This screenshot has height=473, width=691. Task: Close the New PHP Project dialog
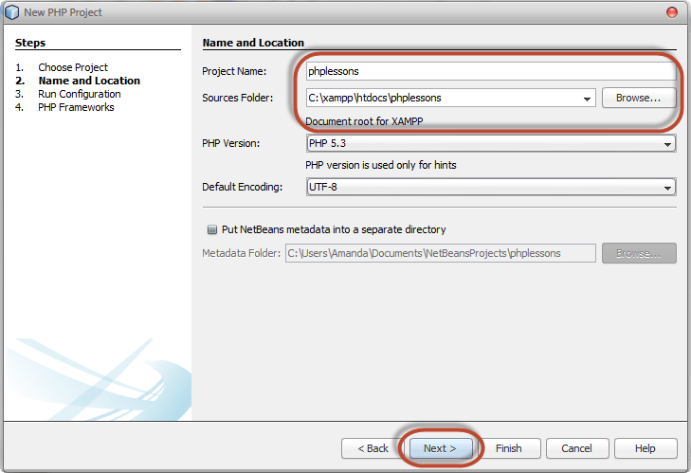[x=672, y=12]
